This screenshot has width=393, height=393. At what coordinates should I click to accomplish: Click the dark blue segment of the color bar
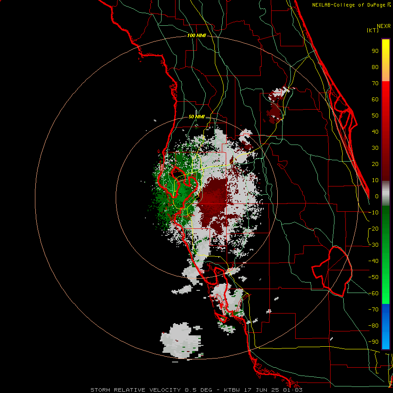[x=386, y=312]
